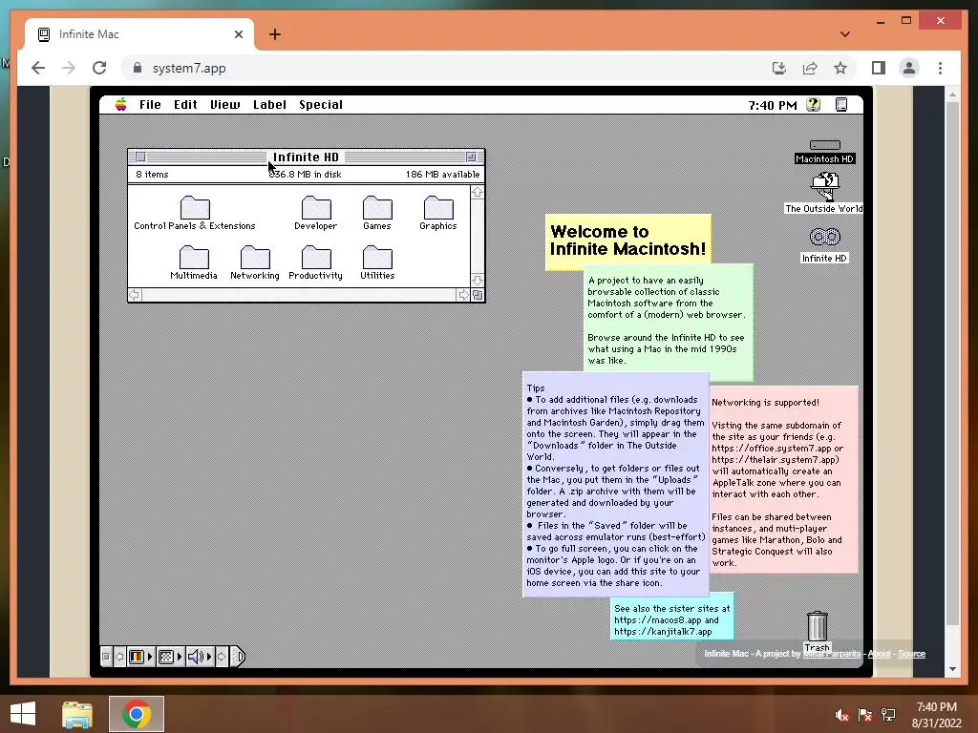Click the Control Strip right scroll arrow

click(x=222, y=657)
